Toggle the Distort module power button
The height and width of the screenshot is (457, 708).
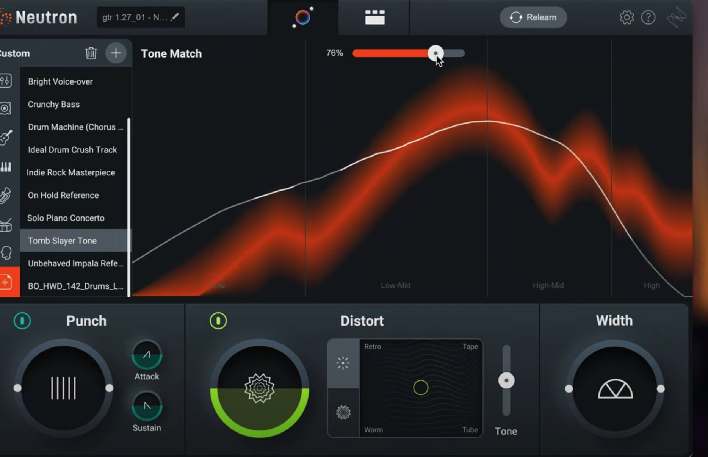tap(218, 321)
